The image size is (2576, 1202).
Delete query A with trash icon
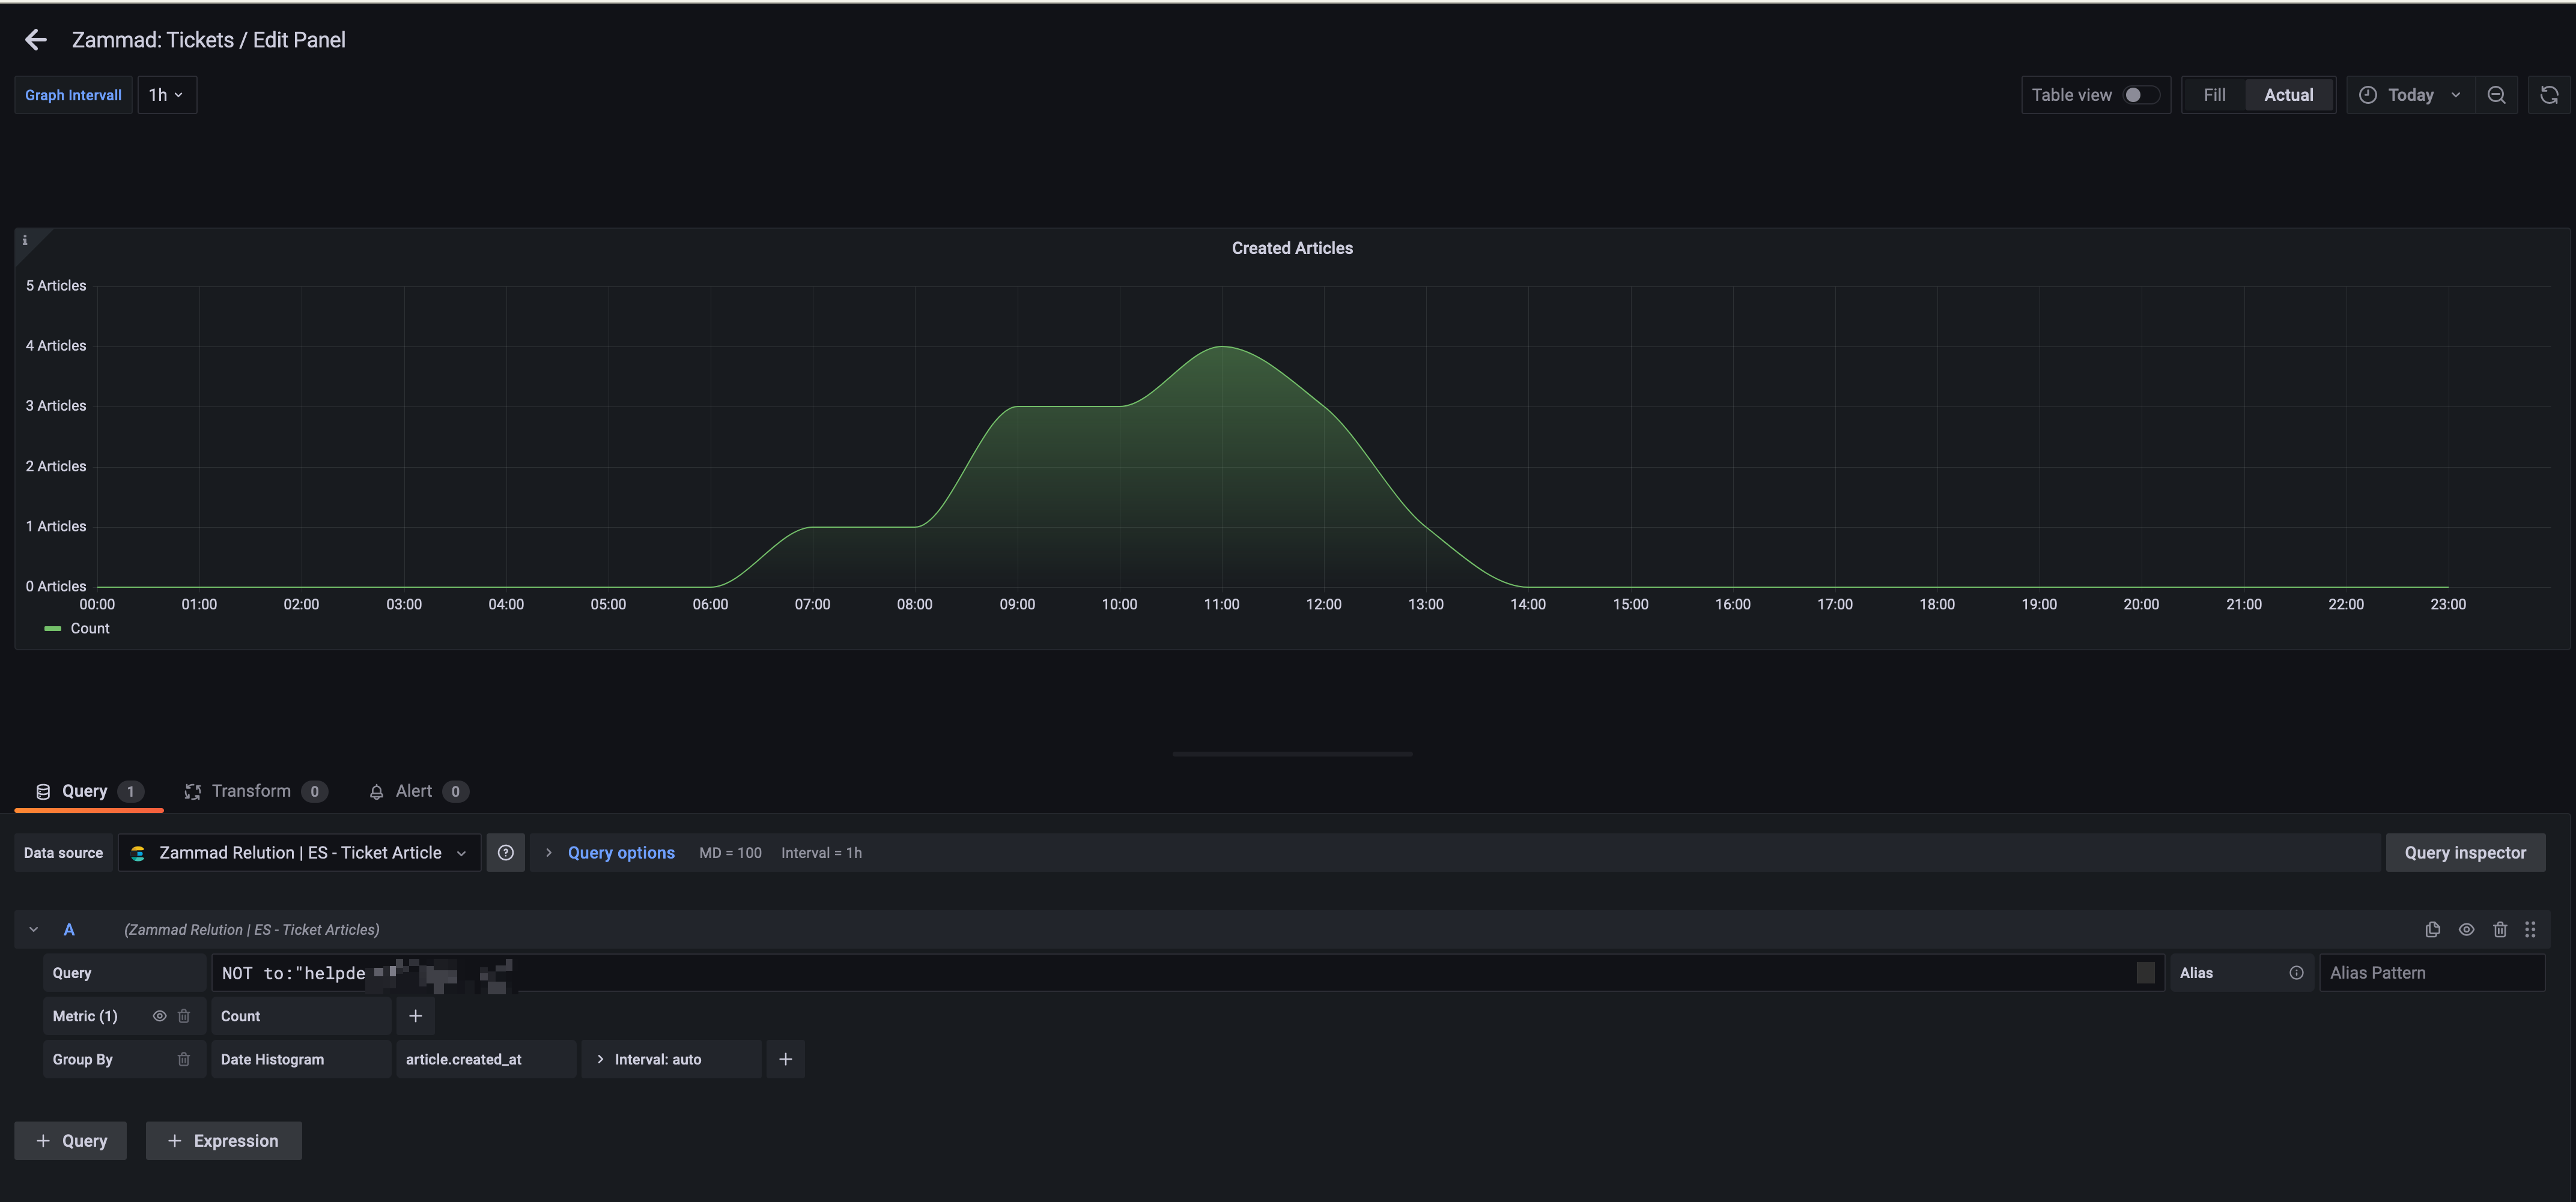point(2499,929)
